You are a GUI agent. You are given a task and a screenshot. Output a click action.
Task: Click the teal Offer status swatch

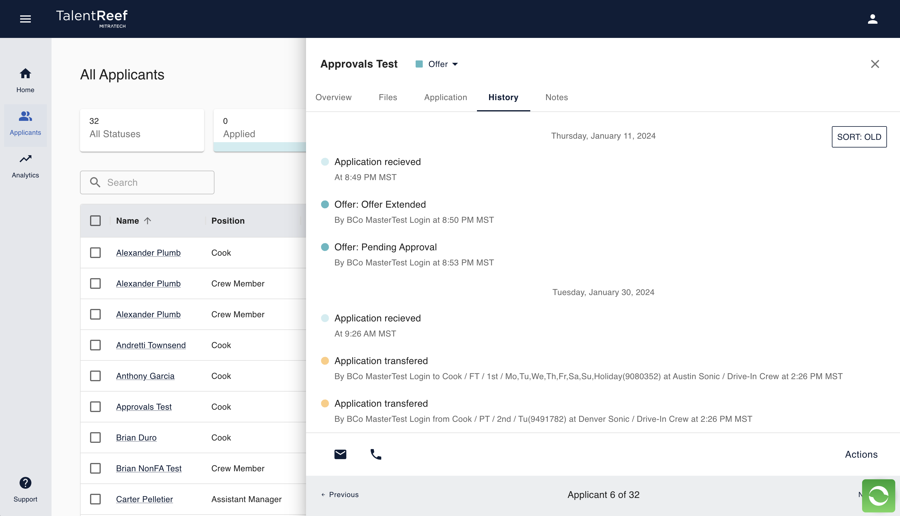pyautogui.click(x=419, y=64)
